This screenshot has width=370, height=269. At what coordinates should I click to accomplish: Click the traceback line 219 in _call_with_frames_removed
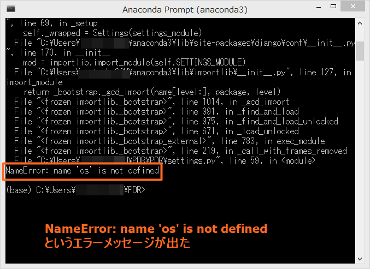[x=180, y=151]
